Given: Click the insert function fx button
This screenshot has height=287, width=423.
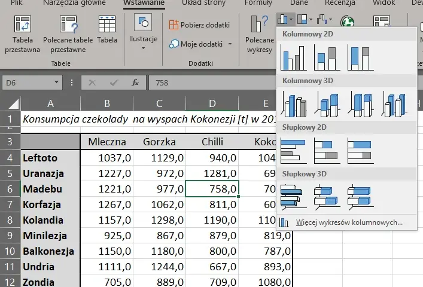Looking at the screenshot, I should (x=135, y=83).
